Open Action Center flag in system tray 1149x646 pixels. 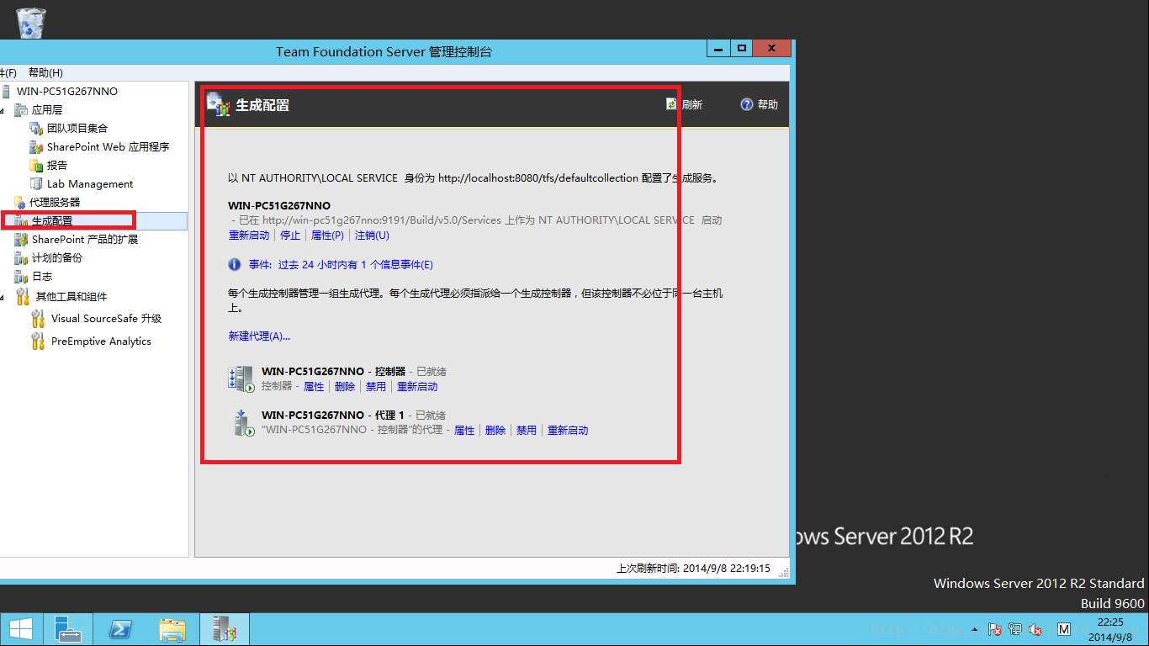995,629
